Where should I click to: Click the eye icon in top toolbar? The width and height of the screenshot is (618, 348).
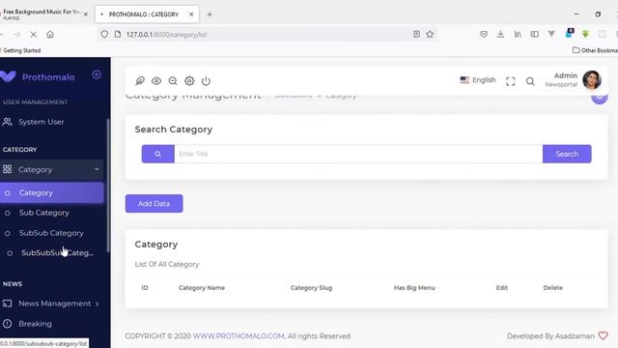point(156,81)
